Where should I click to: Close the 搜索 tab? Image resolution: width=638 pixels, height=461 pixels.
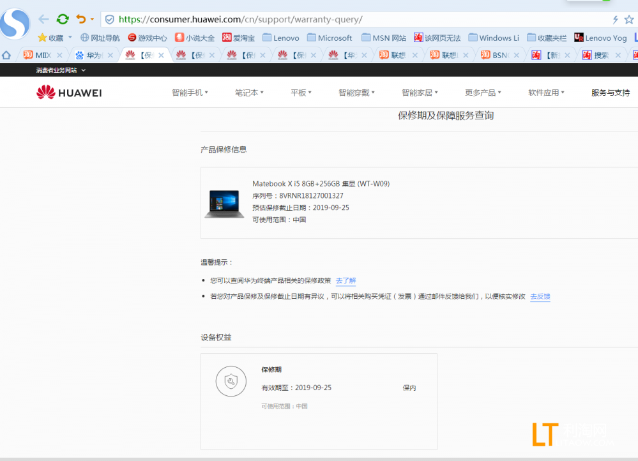coord(618,55)
